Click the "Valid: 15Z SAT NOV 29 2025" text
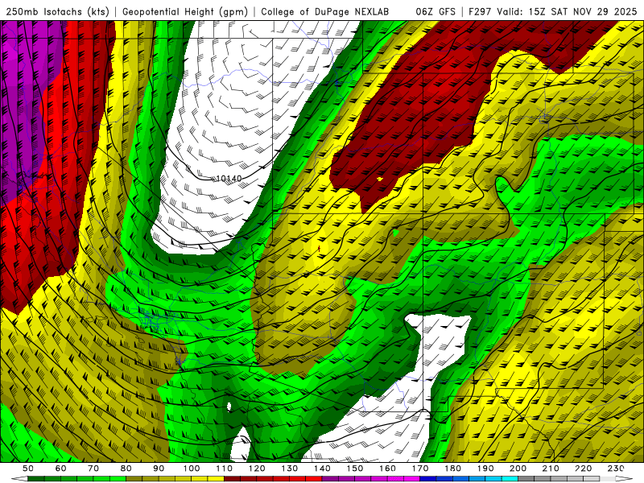This screenshot has height=483, width=644. (x=567, y=11)
